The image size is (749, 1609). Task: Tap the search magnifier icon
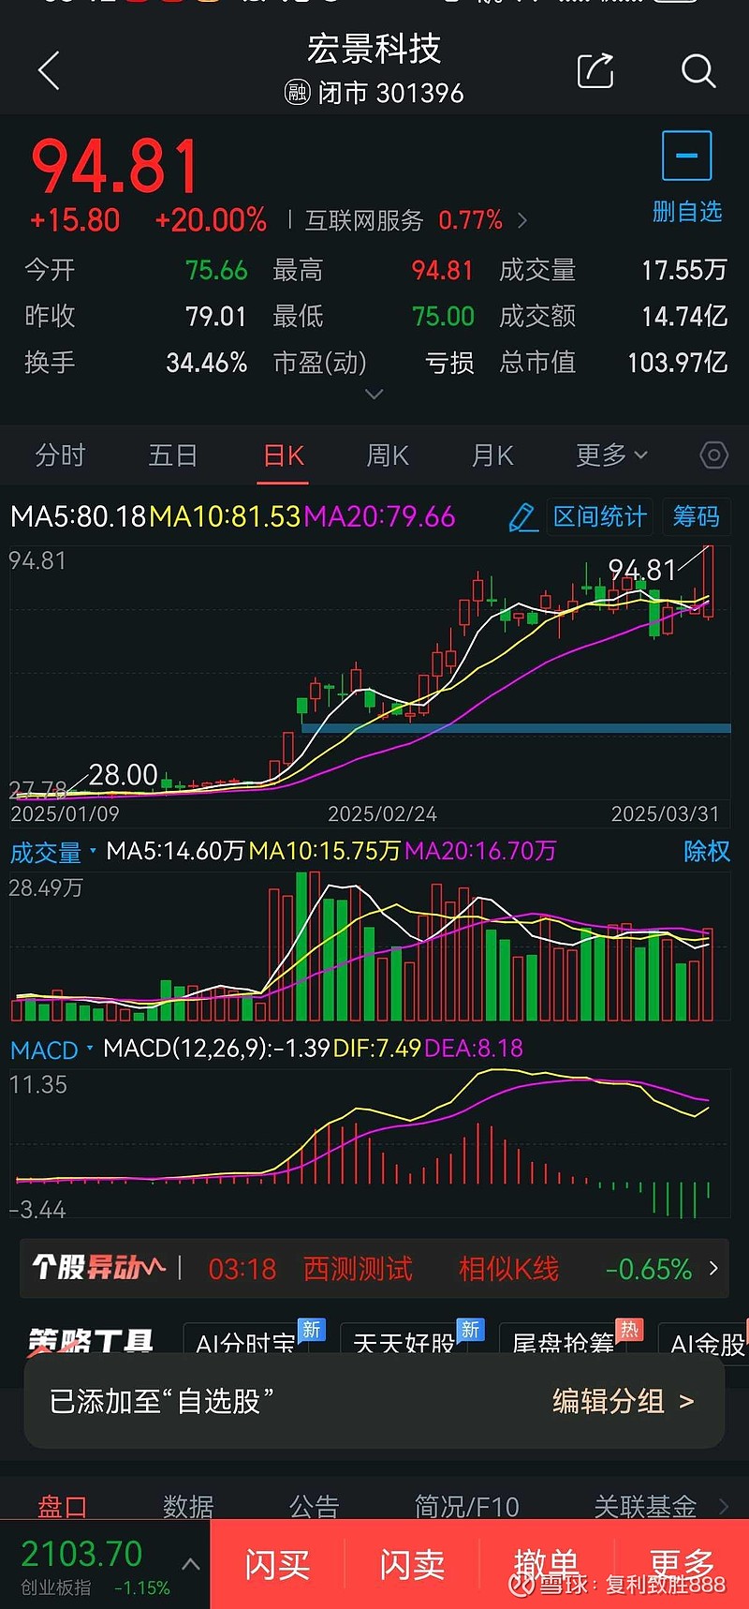tap(698, 70)
